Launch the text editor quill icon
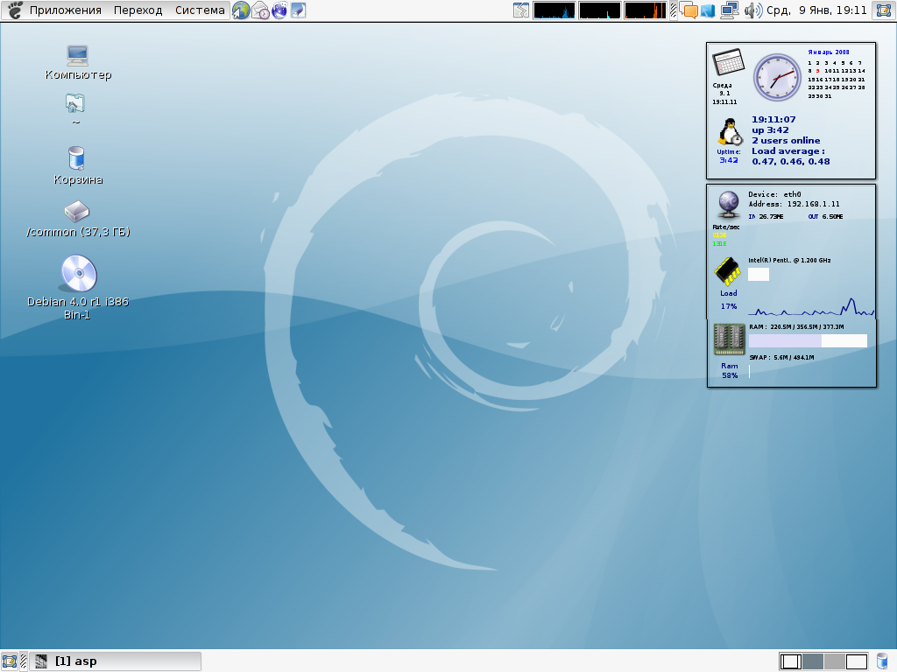Screen dimensions: 897x672 298,10
